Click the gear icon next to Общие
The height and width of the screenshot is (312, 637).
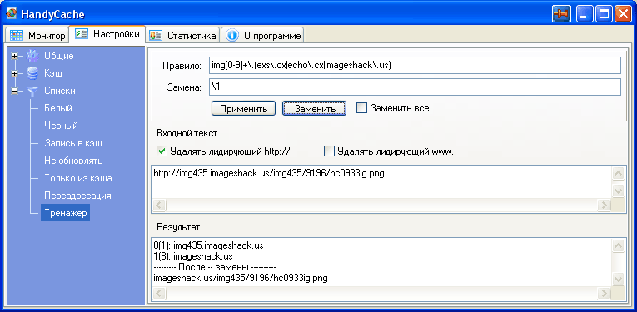click(x=32, y=56)
